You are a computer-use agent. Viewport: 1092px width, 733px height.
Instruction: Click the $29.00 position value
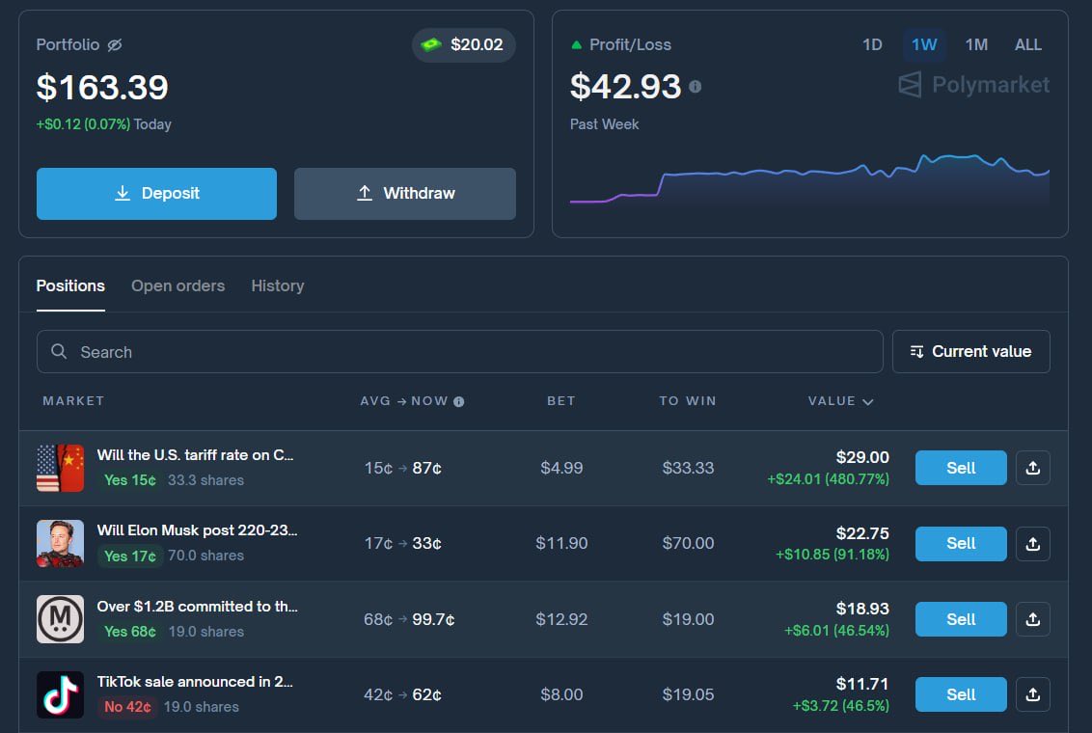[x=862, y=457]
